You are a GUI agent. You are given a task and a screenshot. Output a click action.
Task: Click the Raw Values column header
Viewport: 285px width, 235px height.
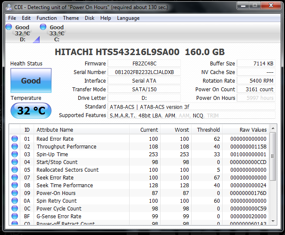pos(245,130)
